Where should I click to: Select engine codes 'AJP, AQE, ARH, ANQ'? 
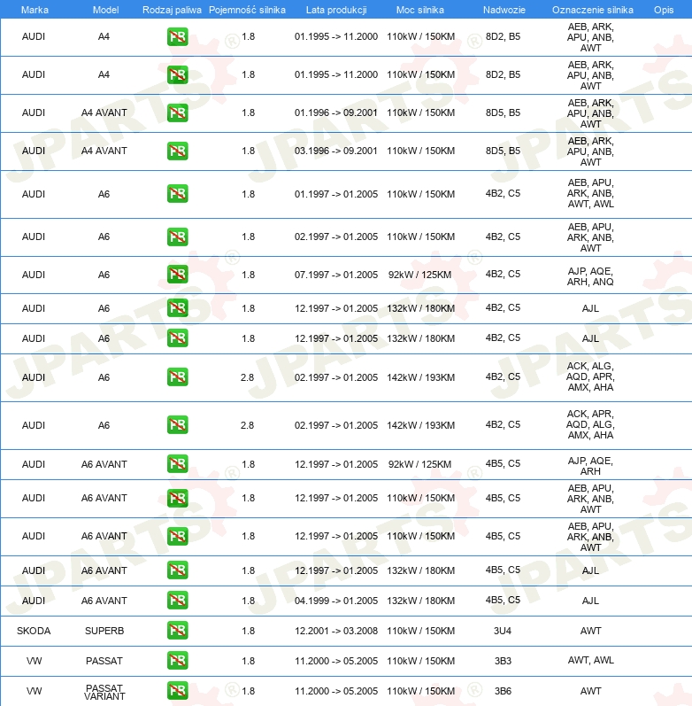tap(590, 276)
